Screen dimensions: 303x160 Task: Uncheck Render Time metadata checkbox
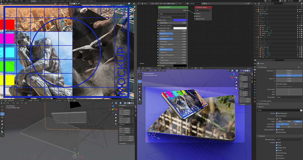click(x=276, y=148)
